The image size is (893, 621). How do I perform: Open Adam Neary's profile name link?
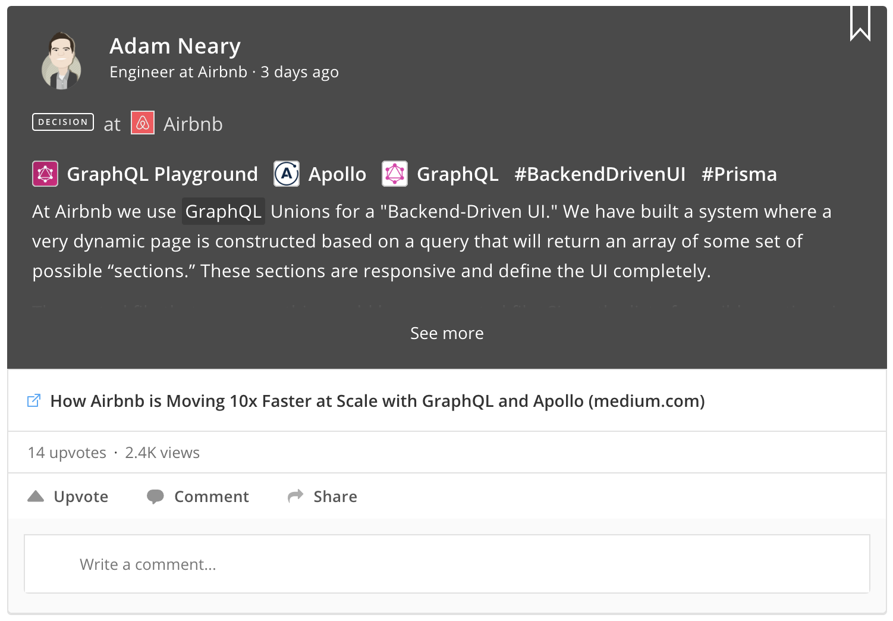coord(175,46)
